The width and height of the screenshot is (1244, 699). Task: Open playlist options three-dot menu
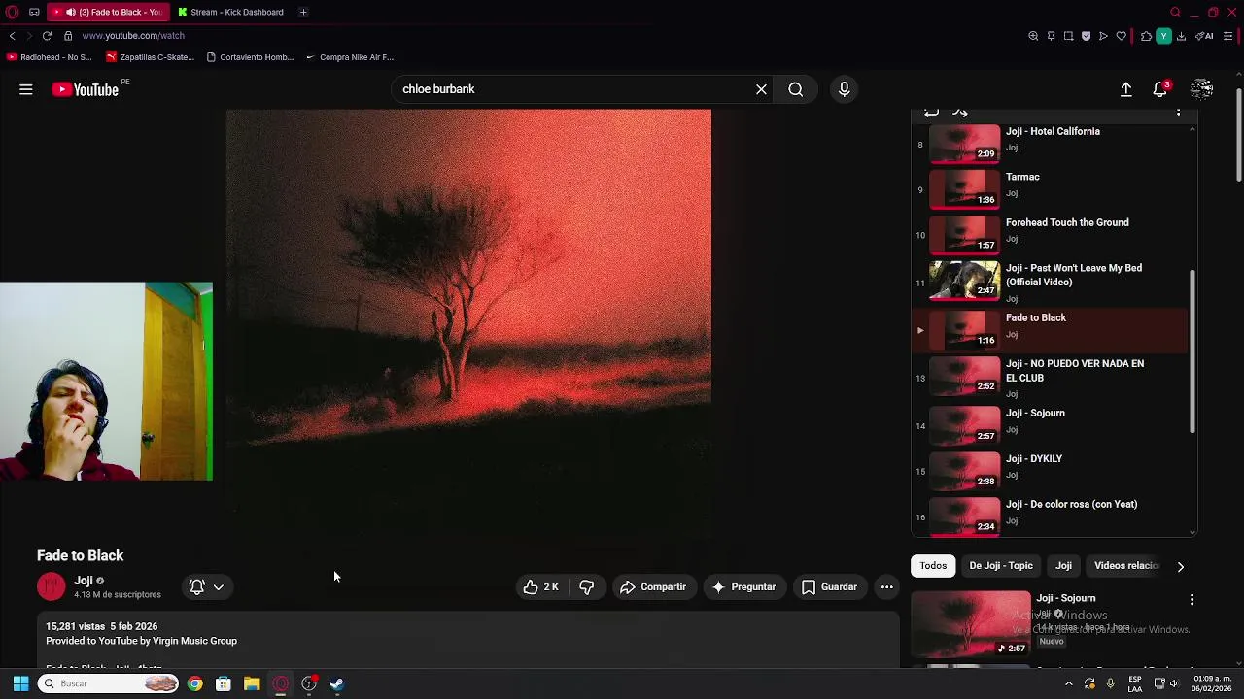(x=1178, y=113)
